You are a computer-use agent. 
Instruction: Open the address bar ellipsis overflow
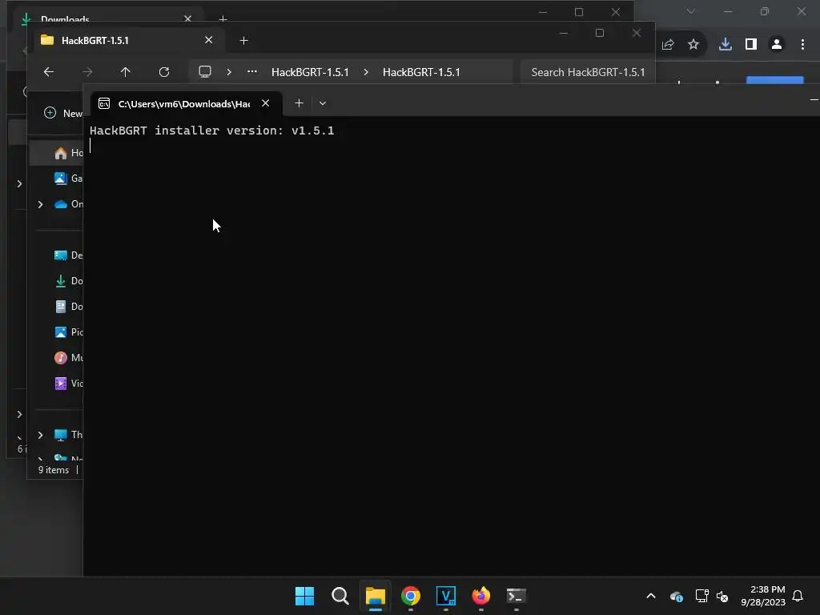[252, 71]
